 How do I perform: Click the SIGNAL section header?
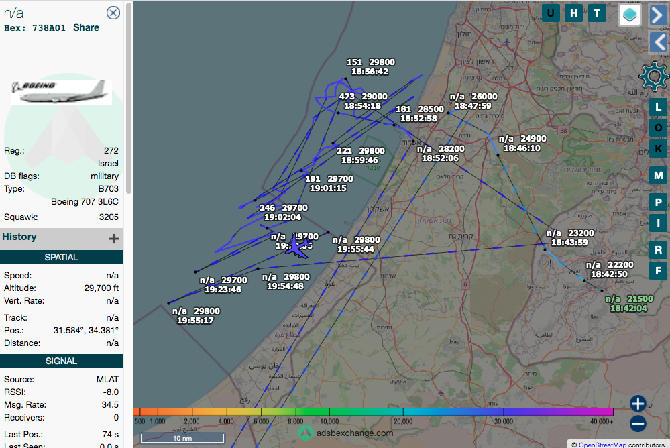62,361
